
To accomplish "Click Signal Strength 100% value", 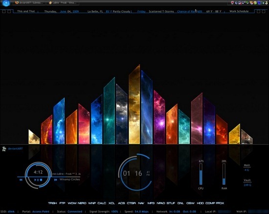I will (x=114, y=212).
